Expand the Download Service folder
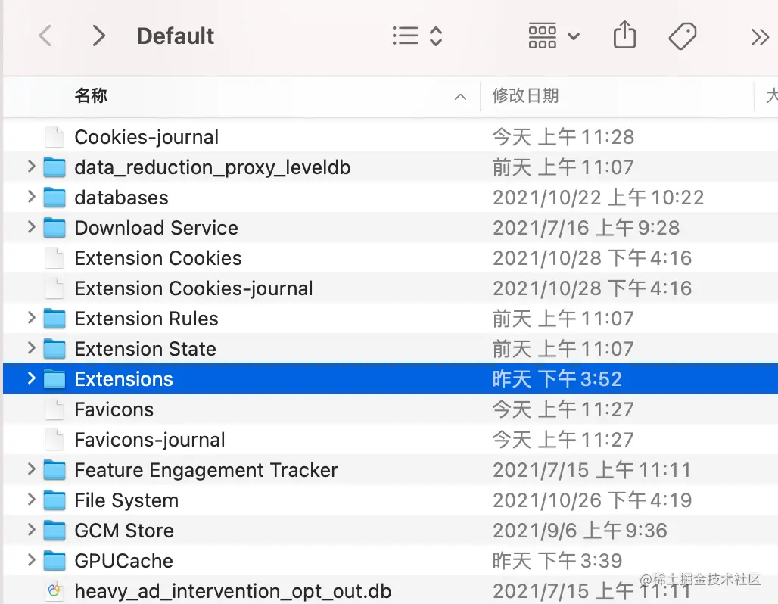Image resolution: width=778 pixels, height=604 pixels. [31, 227]
